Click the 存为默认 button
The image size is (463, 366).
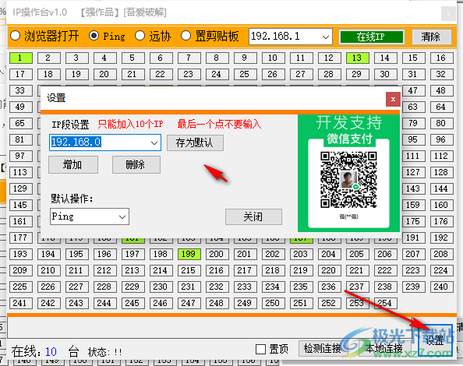(195, 143)
